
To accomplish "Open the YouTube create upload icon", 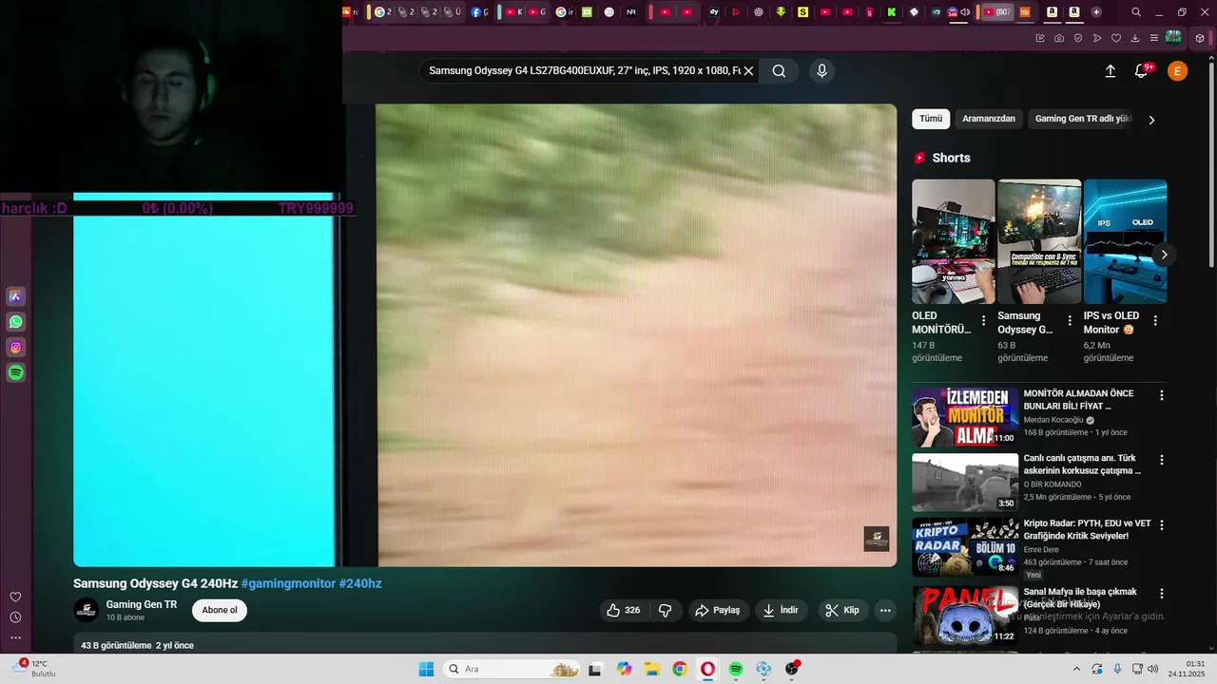I will (1110, 71).
